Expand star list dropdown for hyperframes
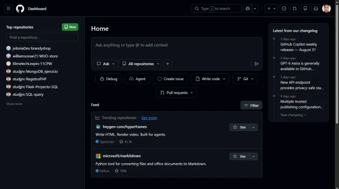This screenshot has width=339, height=189. pos(253,128)
